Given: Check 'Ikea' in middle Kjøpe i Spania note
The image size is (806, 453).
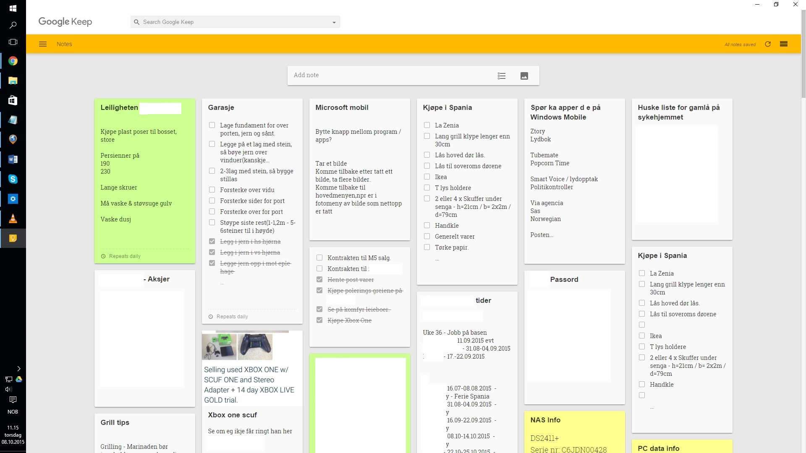Looking at the screenshot, I should pyautogui.click(x=427, y=177).
